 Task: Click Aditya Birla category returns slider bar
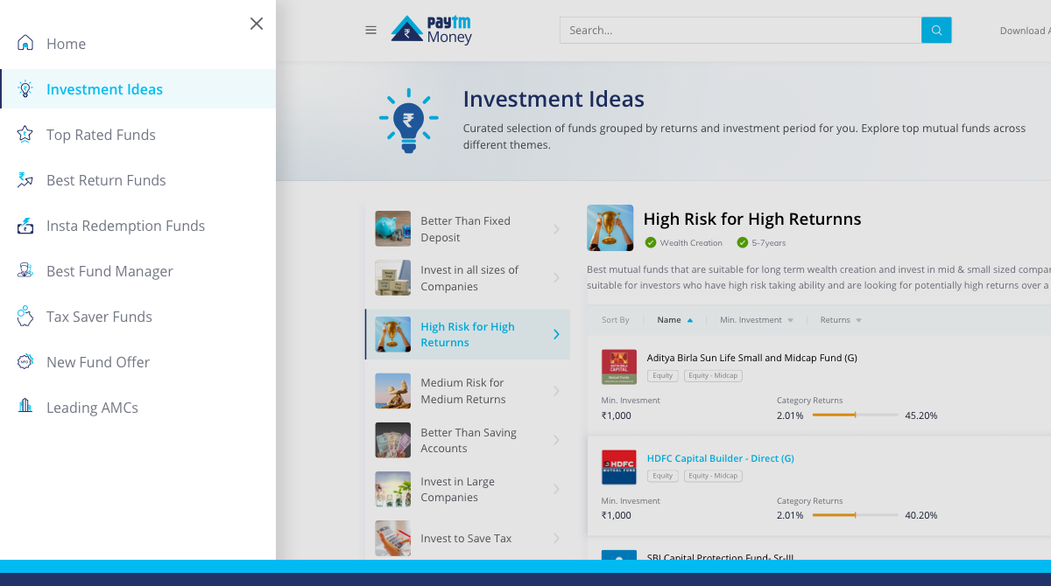click(x=855, y=415)
